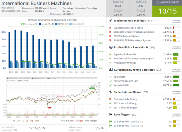Click the Kursstabilität dark green bar
This screenshot has height=132, width=182.
tap(176, 85)
